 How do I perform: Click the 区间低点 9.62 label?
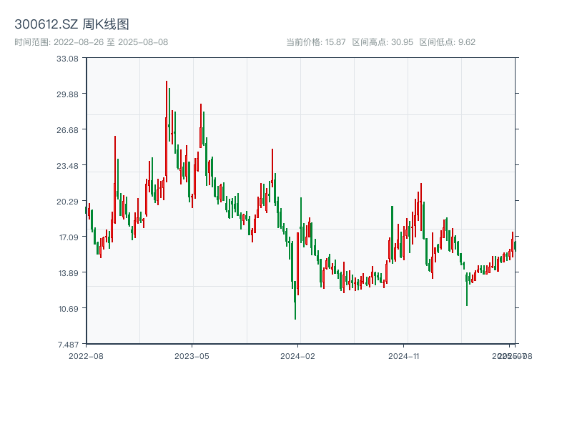pos(448,41)
